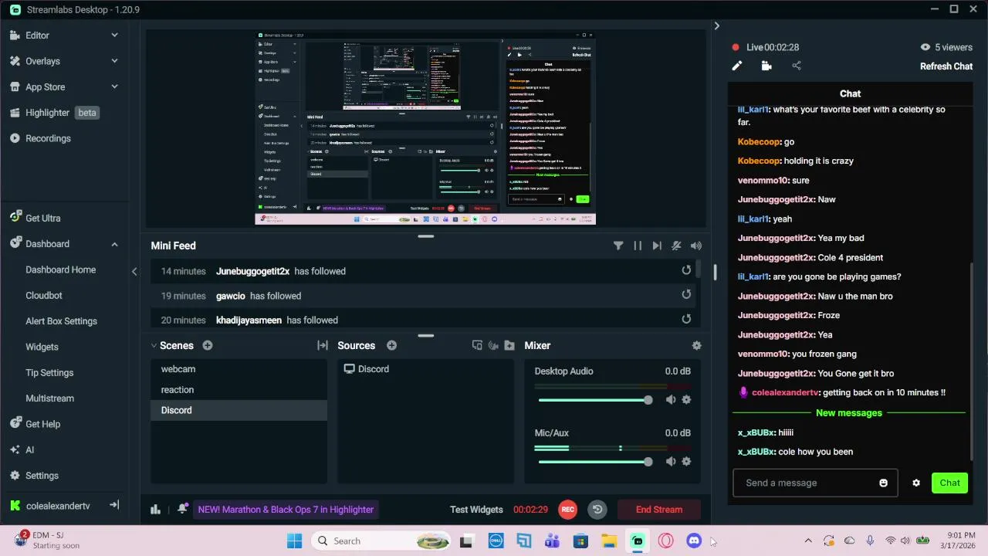Open AI in sidebar
This screenshot has width=988, height=556.
[x=29, y=449]
